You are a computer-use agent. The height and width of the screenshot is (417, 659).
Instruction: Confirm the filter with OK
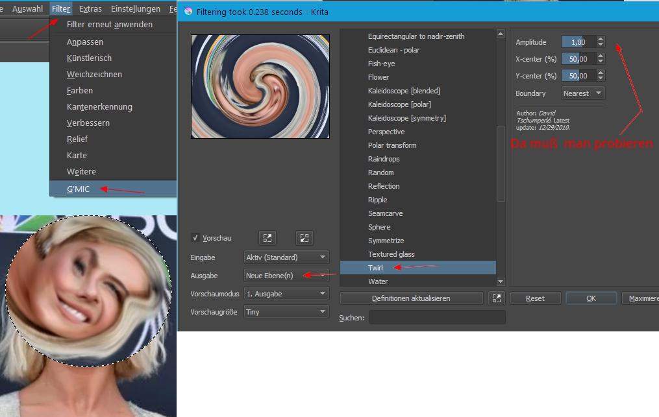[591, 298]
